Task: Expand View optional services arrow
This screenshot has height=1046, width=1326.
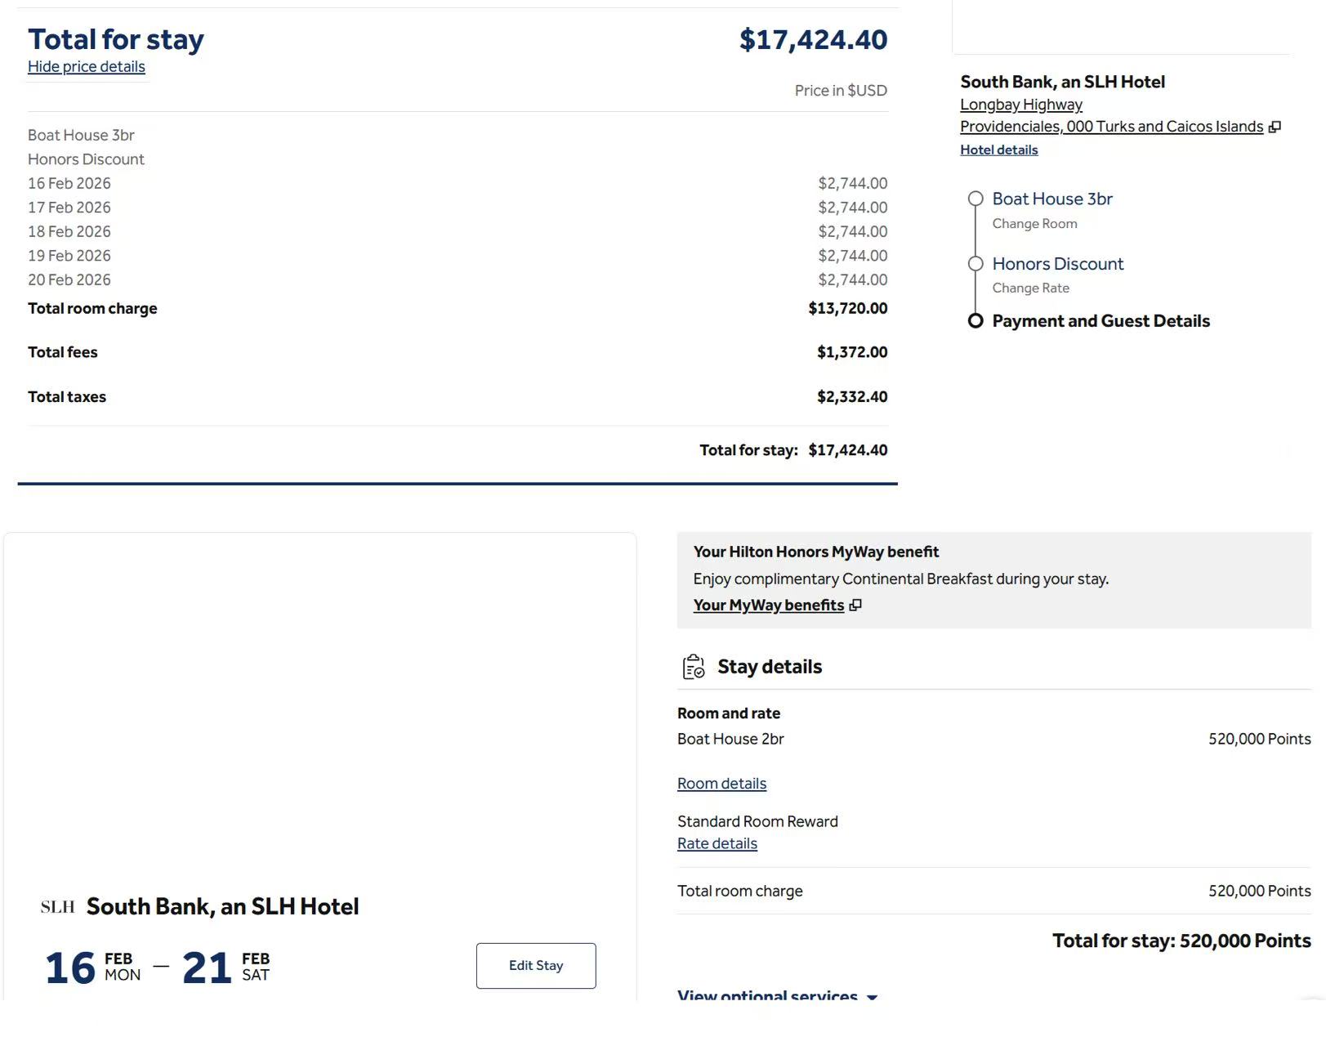Action: pyautogui.click(x=872, y=997)
